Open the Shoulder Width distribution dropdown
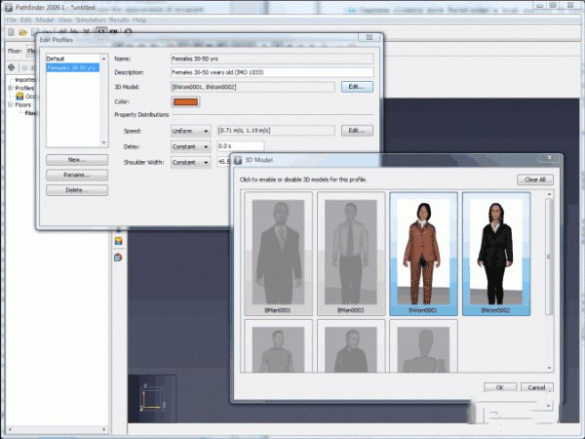The image size is (585, 439). (x=192, y=162)
